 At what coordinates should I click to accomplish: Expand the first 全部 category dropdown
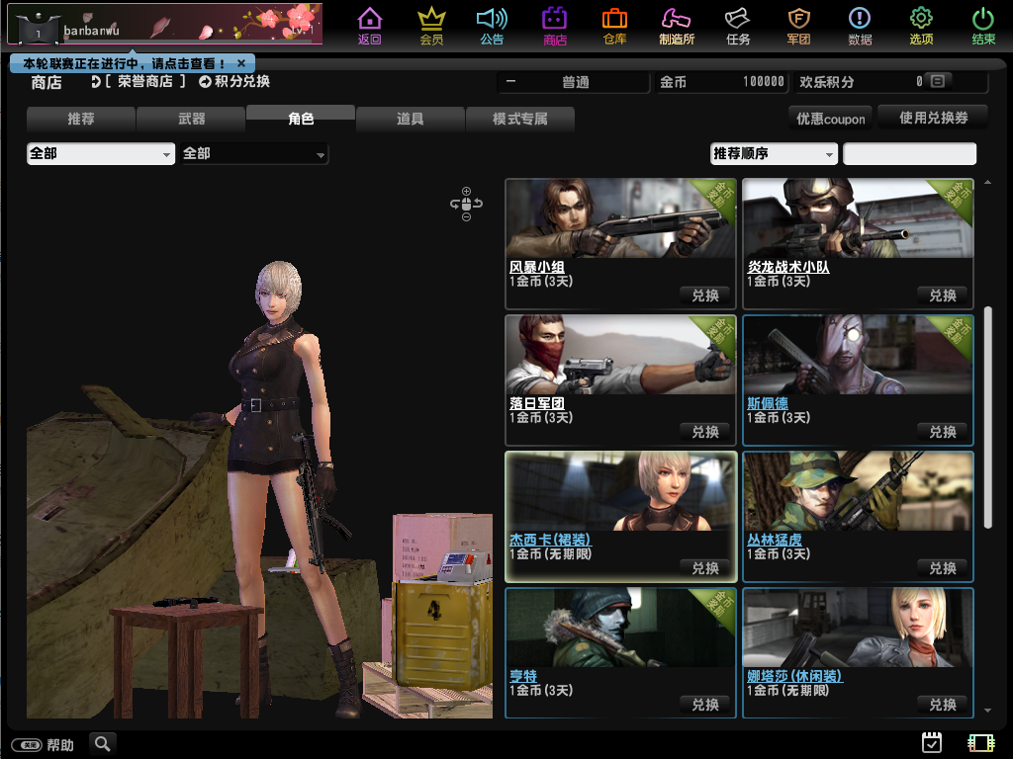100,154
